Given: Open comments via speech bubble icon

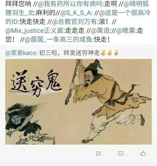Looking at the screenshot, I should [x=121, y=153].
